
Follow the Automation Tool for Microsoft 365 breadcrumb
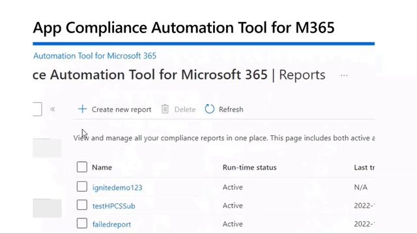coord(94,56)
